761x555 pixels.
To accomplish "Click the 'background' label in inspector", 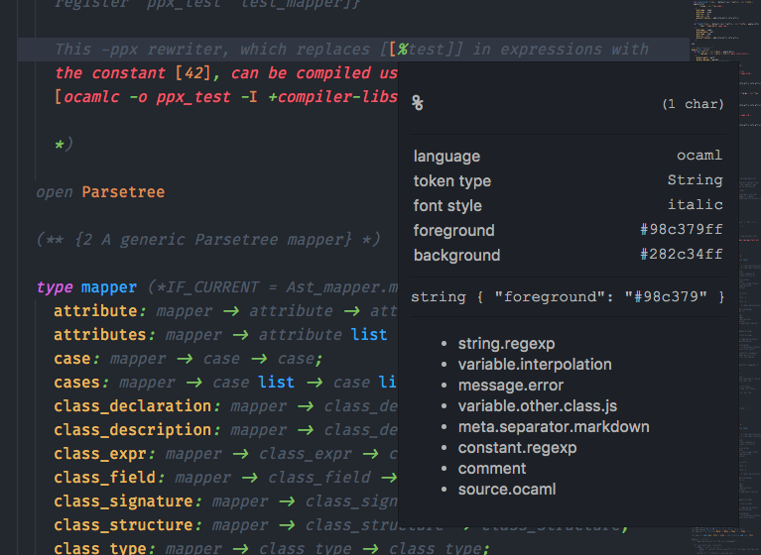I will 456,255.
